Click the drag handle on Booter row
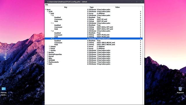This screenshot has width=186, height=105. (141, 52)
